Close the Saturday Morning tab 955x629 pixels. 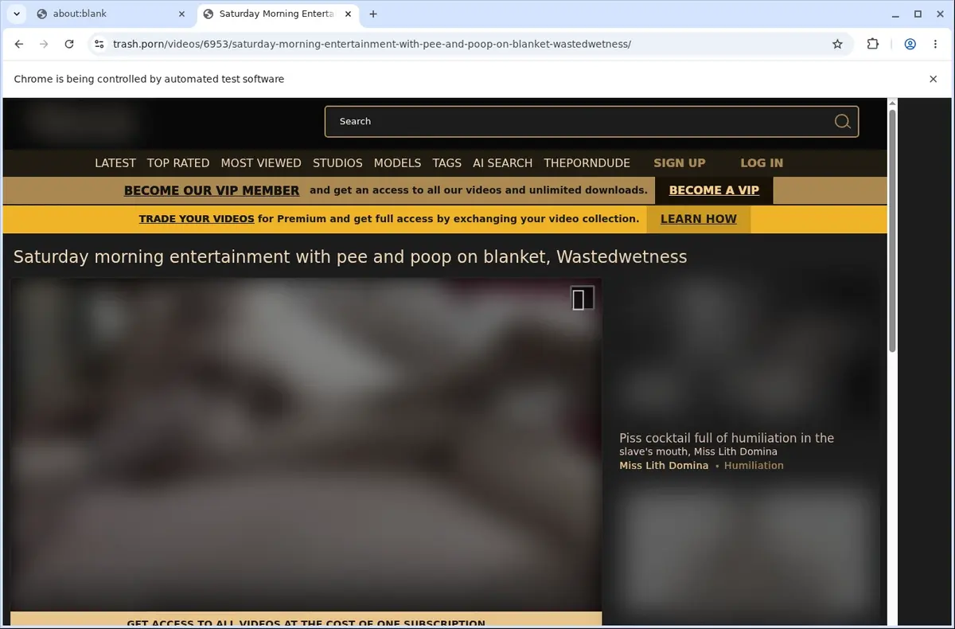[x=348, y=14]
